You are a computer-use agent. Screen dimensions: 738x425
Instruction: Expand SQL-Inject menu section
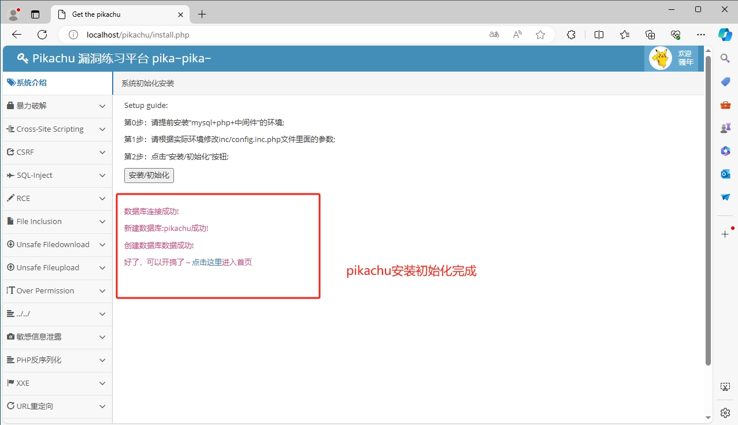(x=58, y=176)
